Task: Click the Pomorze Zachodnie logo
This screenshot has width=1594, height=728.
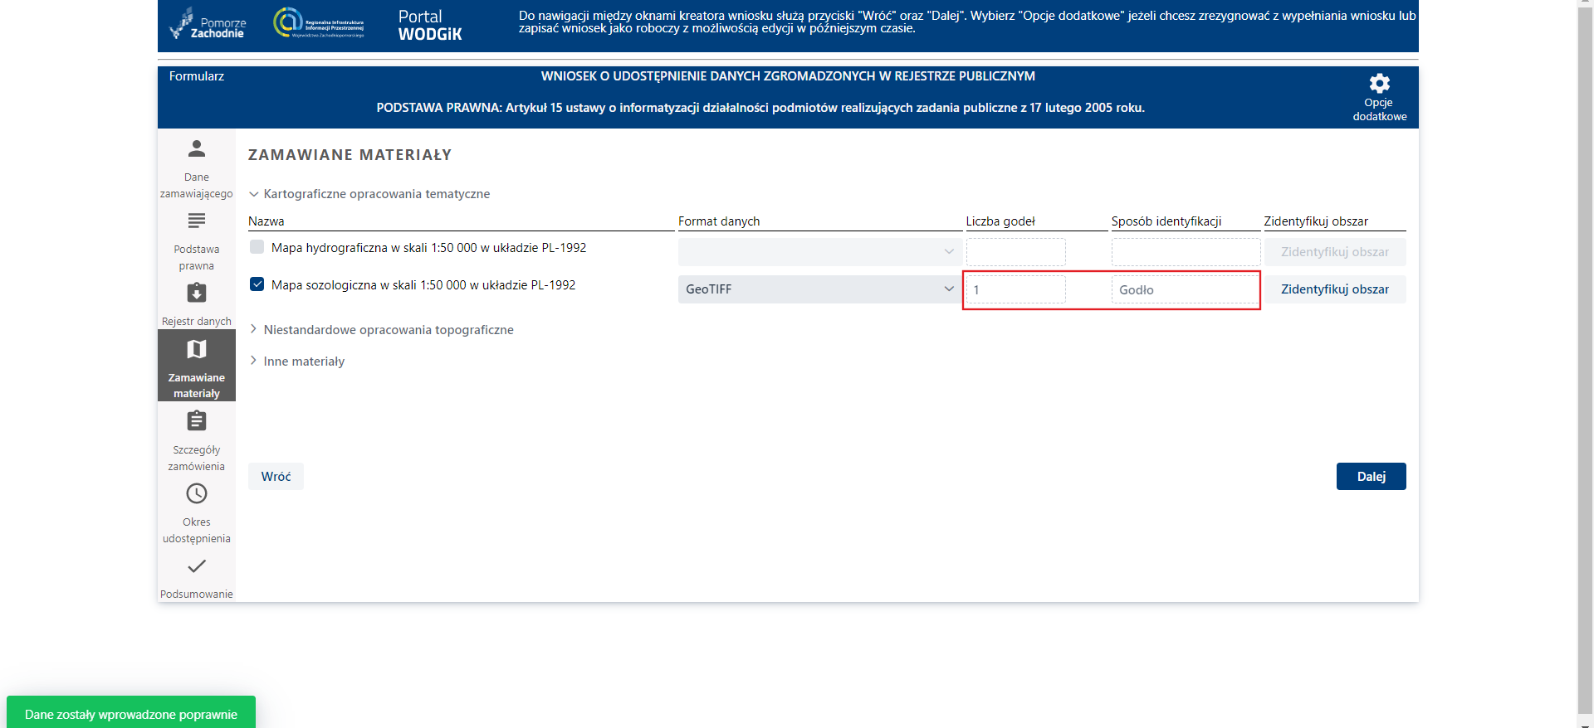Action: point(208,24)
